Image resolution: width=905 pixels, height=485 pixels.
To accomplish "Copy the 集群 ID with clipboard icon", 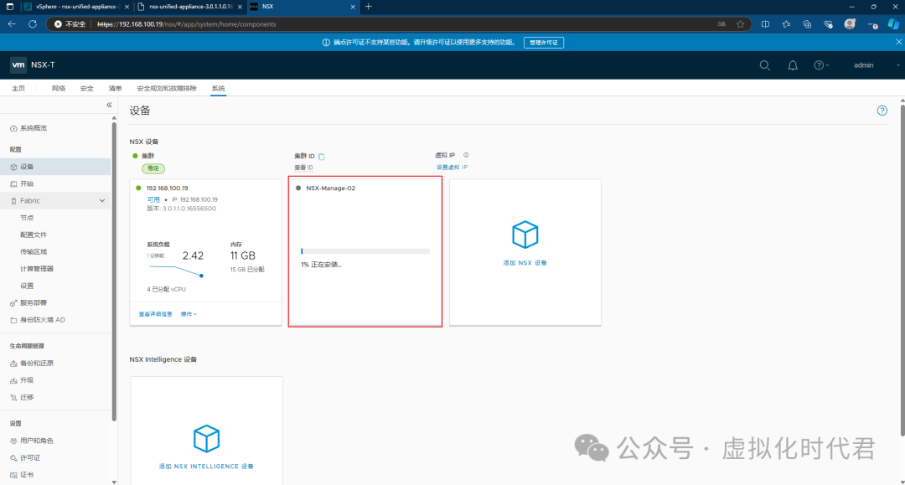I will 322,157.
